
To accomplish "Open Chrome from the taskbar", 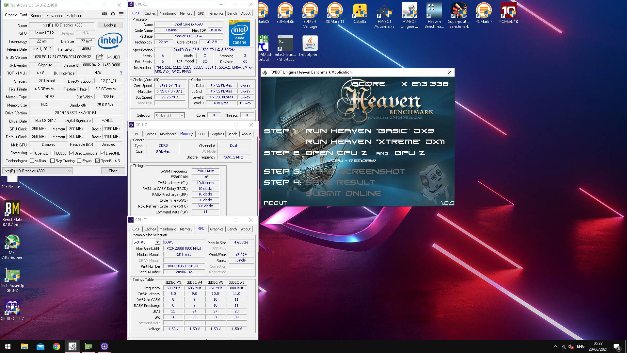I will (x=56, y=346).
